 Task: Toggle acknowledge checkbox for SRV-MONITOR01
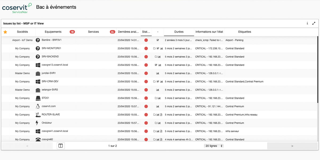click(x=158, y=49)
